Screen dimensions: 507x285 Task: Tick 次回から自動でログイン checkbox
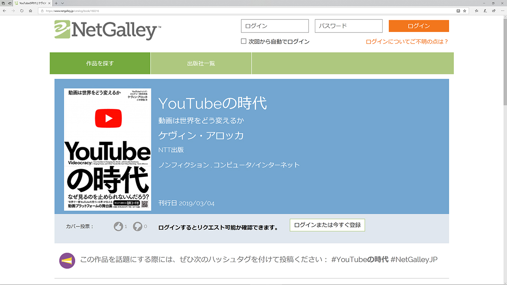244,41
